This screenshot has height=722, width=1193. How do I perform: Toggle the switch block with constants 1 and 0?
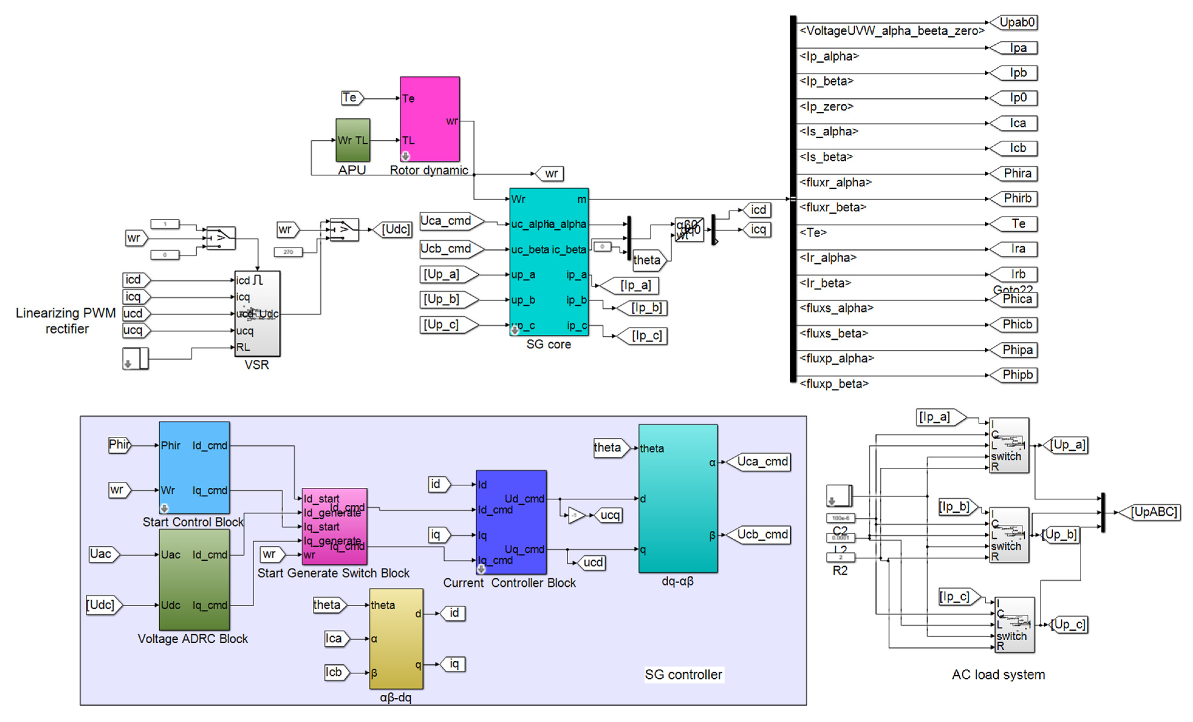221,238
